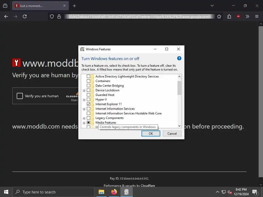263x197 pixels.
Task: Toggle the Media Features checkbox
Action: pyautogui.click(x=88, y=123)
